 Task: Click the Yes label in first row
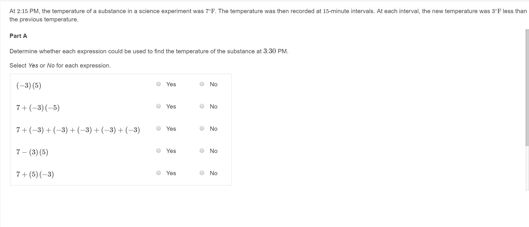pyautogui.click(x=171, y=84)
